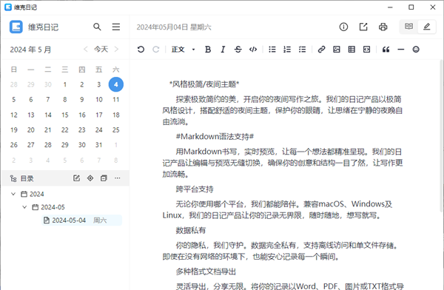Click the 维克日记 logo in sidebar

coord(16,27)
